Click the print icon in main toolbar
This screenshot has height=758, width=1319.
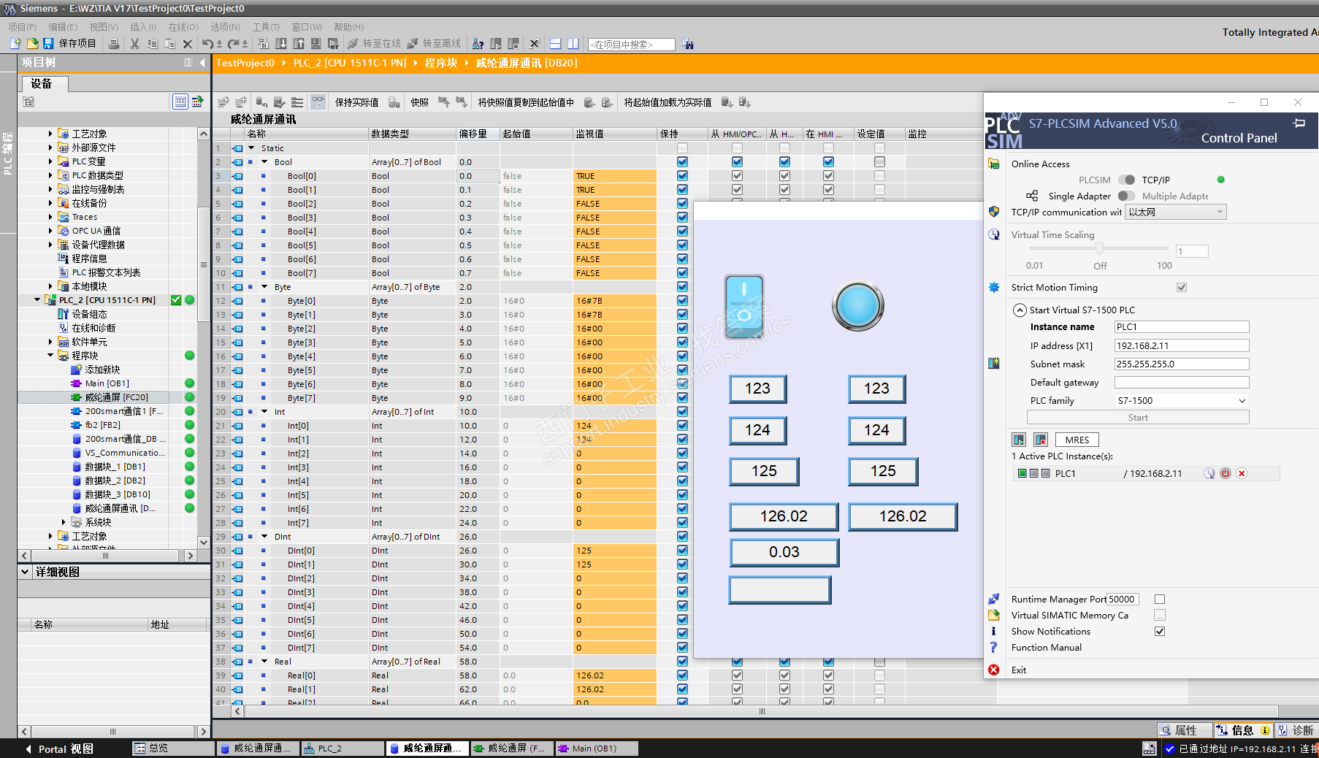click(113, 44)
